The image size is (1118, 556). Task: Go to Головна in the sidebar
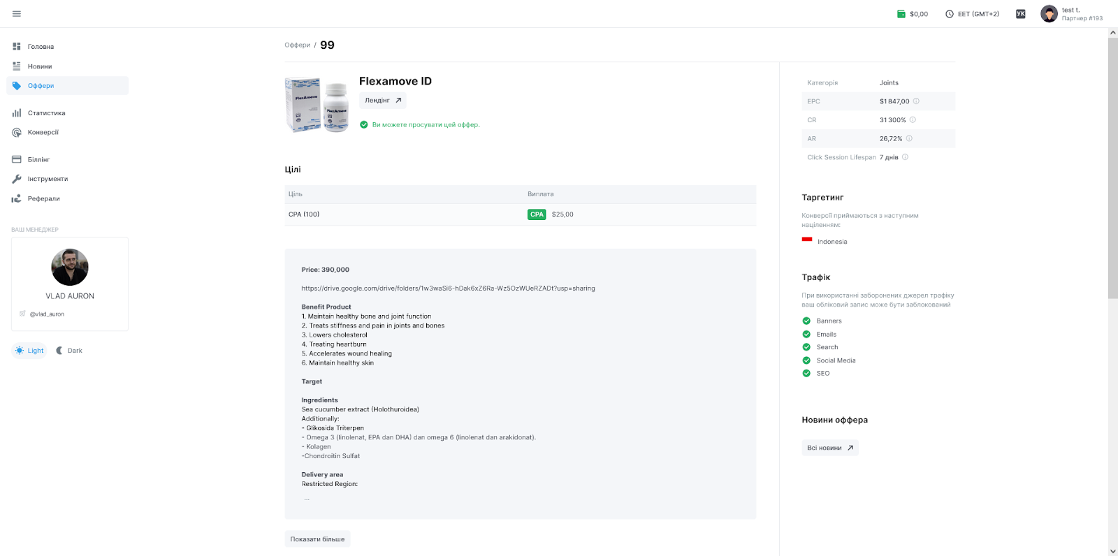[68, 47]
